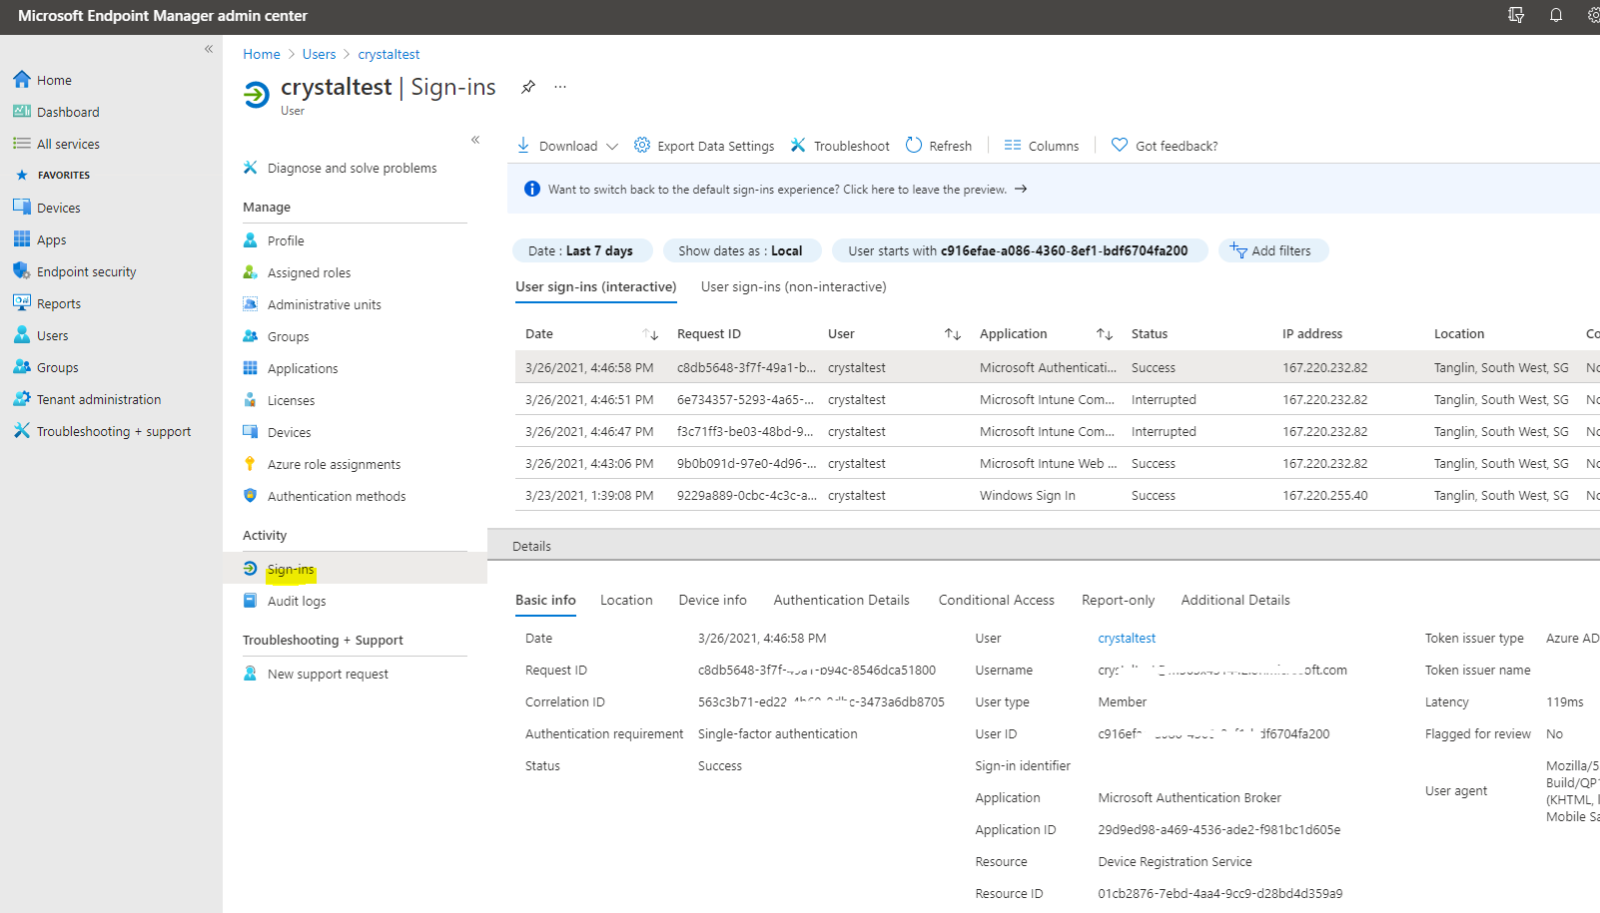1600x913 pixels.
Task: Click Got feedback heart button
Action: point(1165,146)
